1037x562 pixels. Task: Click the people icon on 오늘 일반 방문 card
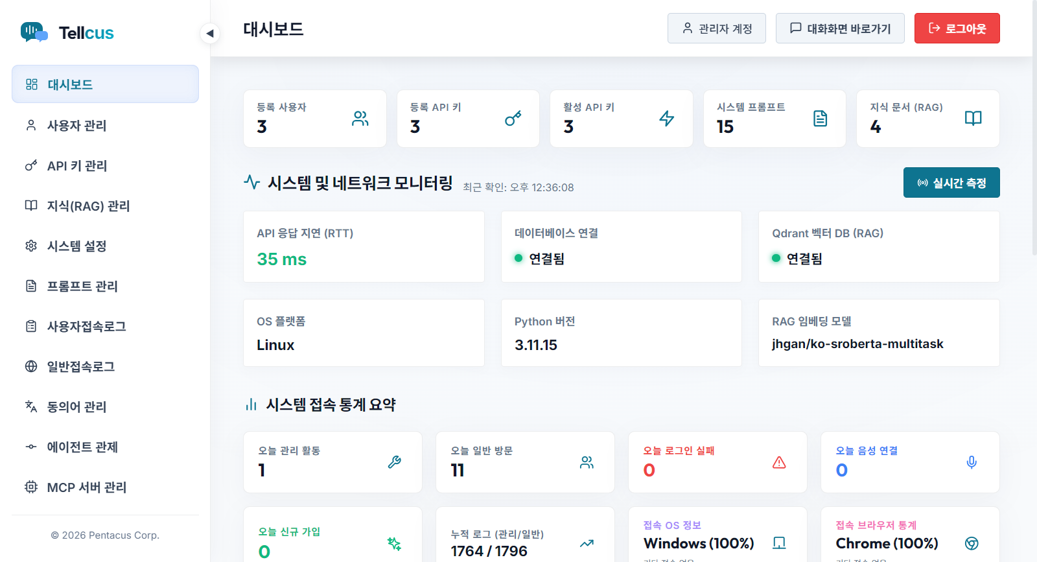coord(587,462)
